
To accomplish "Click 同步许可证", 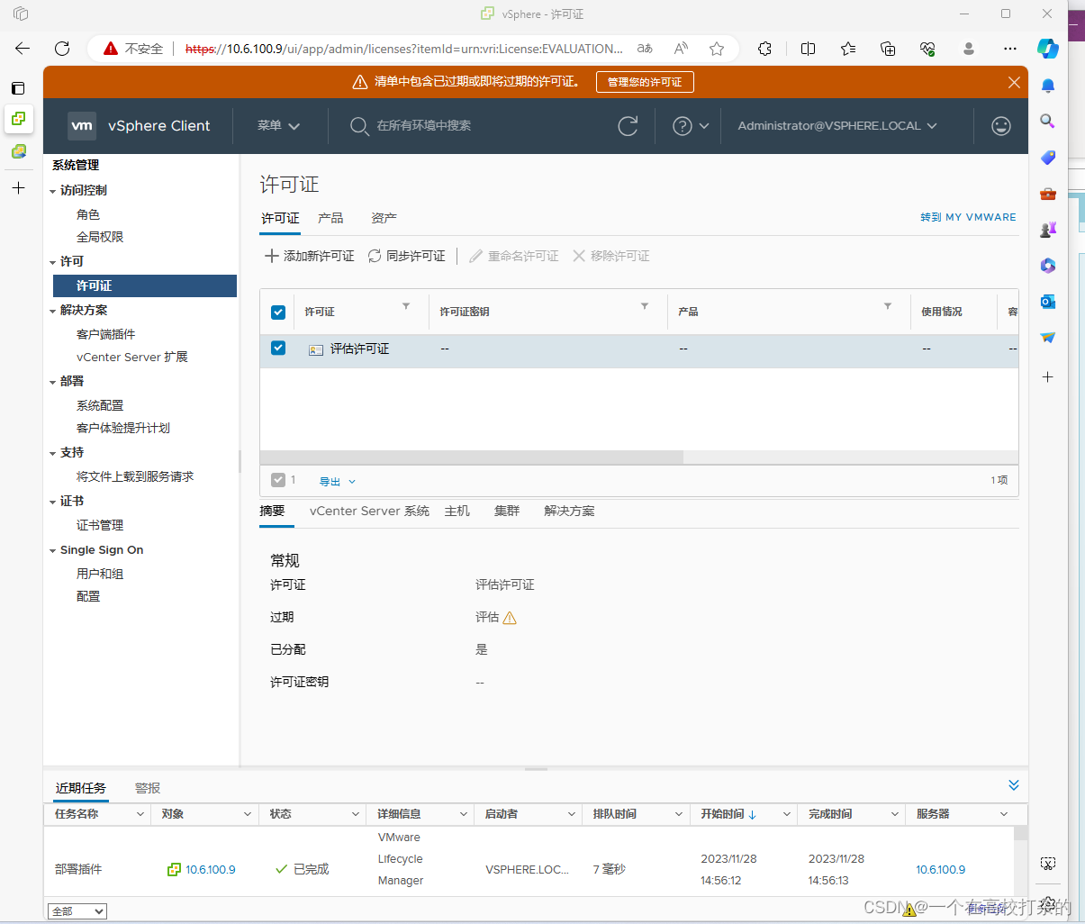I will pyautogui.click(x=407, y=256).
